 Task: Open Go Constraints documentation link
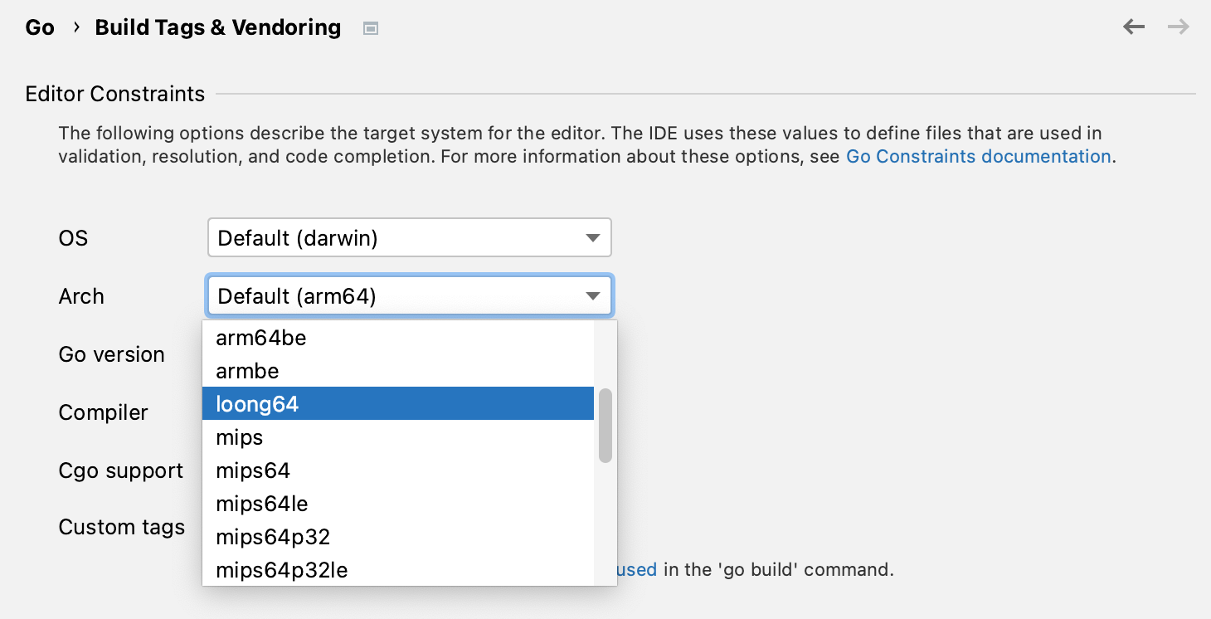coord(978,157)
